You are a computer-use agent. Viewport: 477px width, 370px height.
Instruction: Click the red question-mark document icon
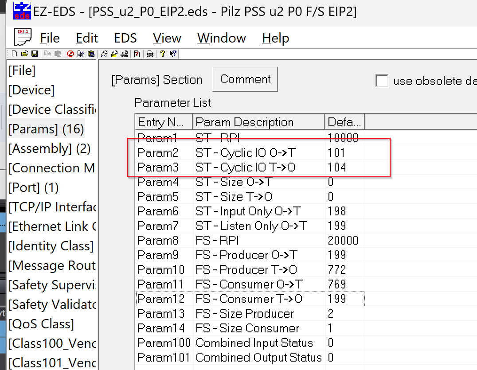click(x=137, y=54)
